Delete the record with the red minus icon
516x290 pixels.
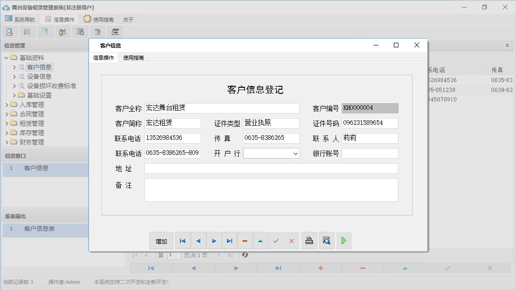[245, 240]
